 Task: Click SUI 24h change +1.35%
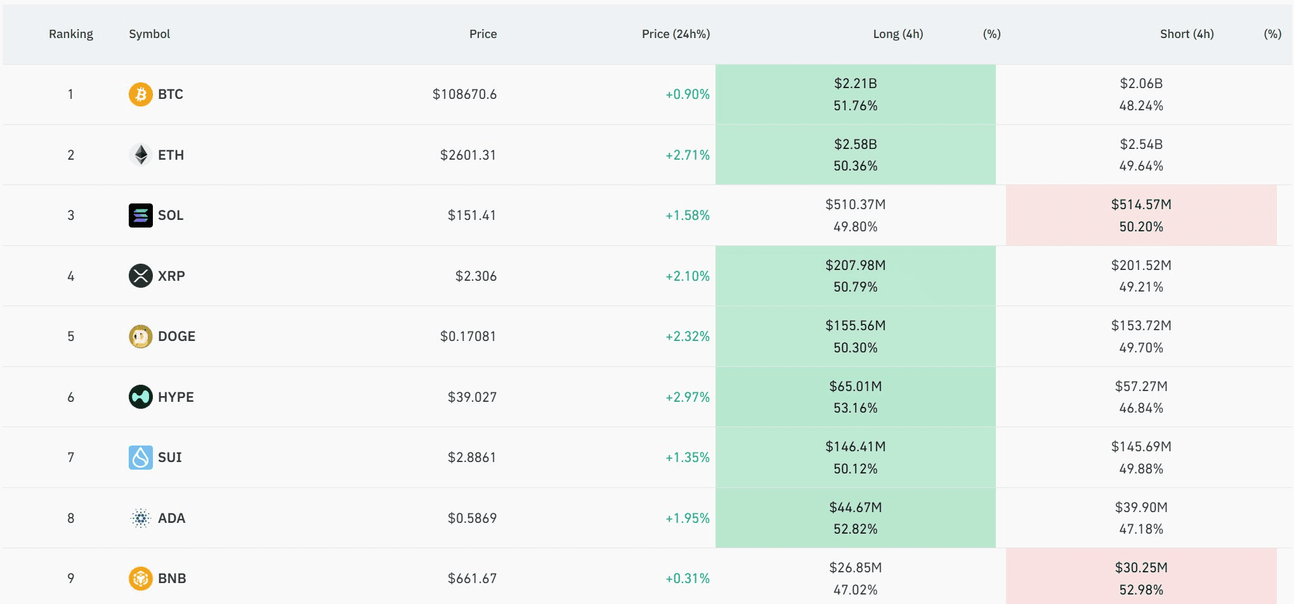click(x=688, y=458)
